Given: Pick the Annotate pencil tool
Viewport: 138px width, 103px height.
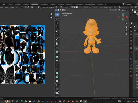Looking at the screenshot, I should click(x=57, y=39).
